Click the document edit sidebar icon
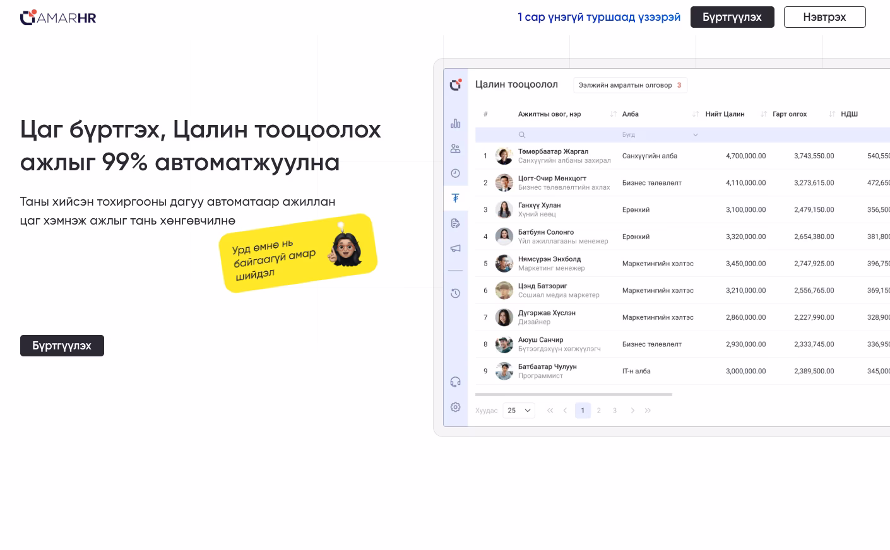 click(x=455, y=223)
